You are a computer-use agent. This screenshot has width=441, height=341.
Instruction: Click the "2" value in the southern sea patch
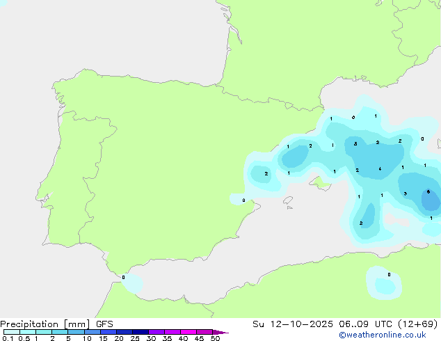[361, 223]
